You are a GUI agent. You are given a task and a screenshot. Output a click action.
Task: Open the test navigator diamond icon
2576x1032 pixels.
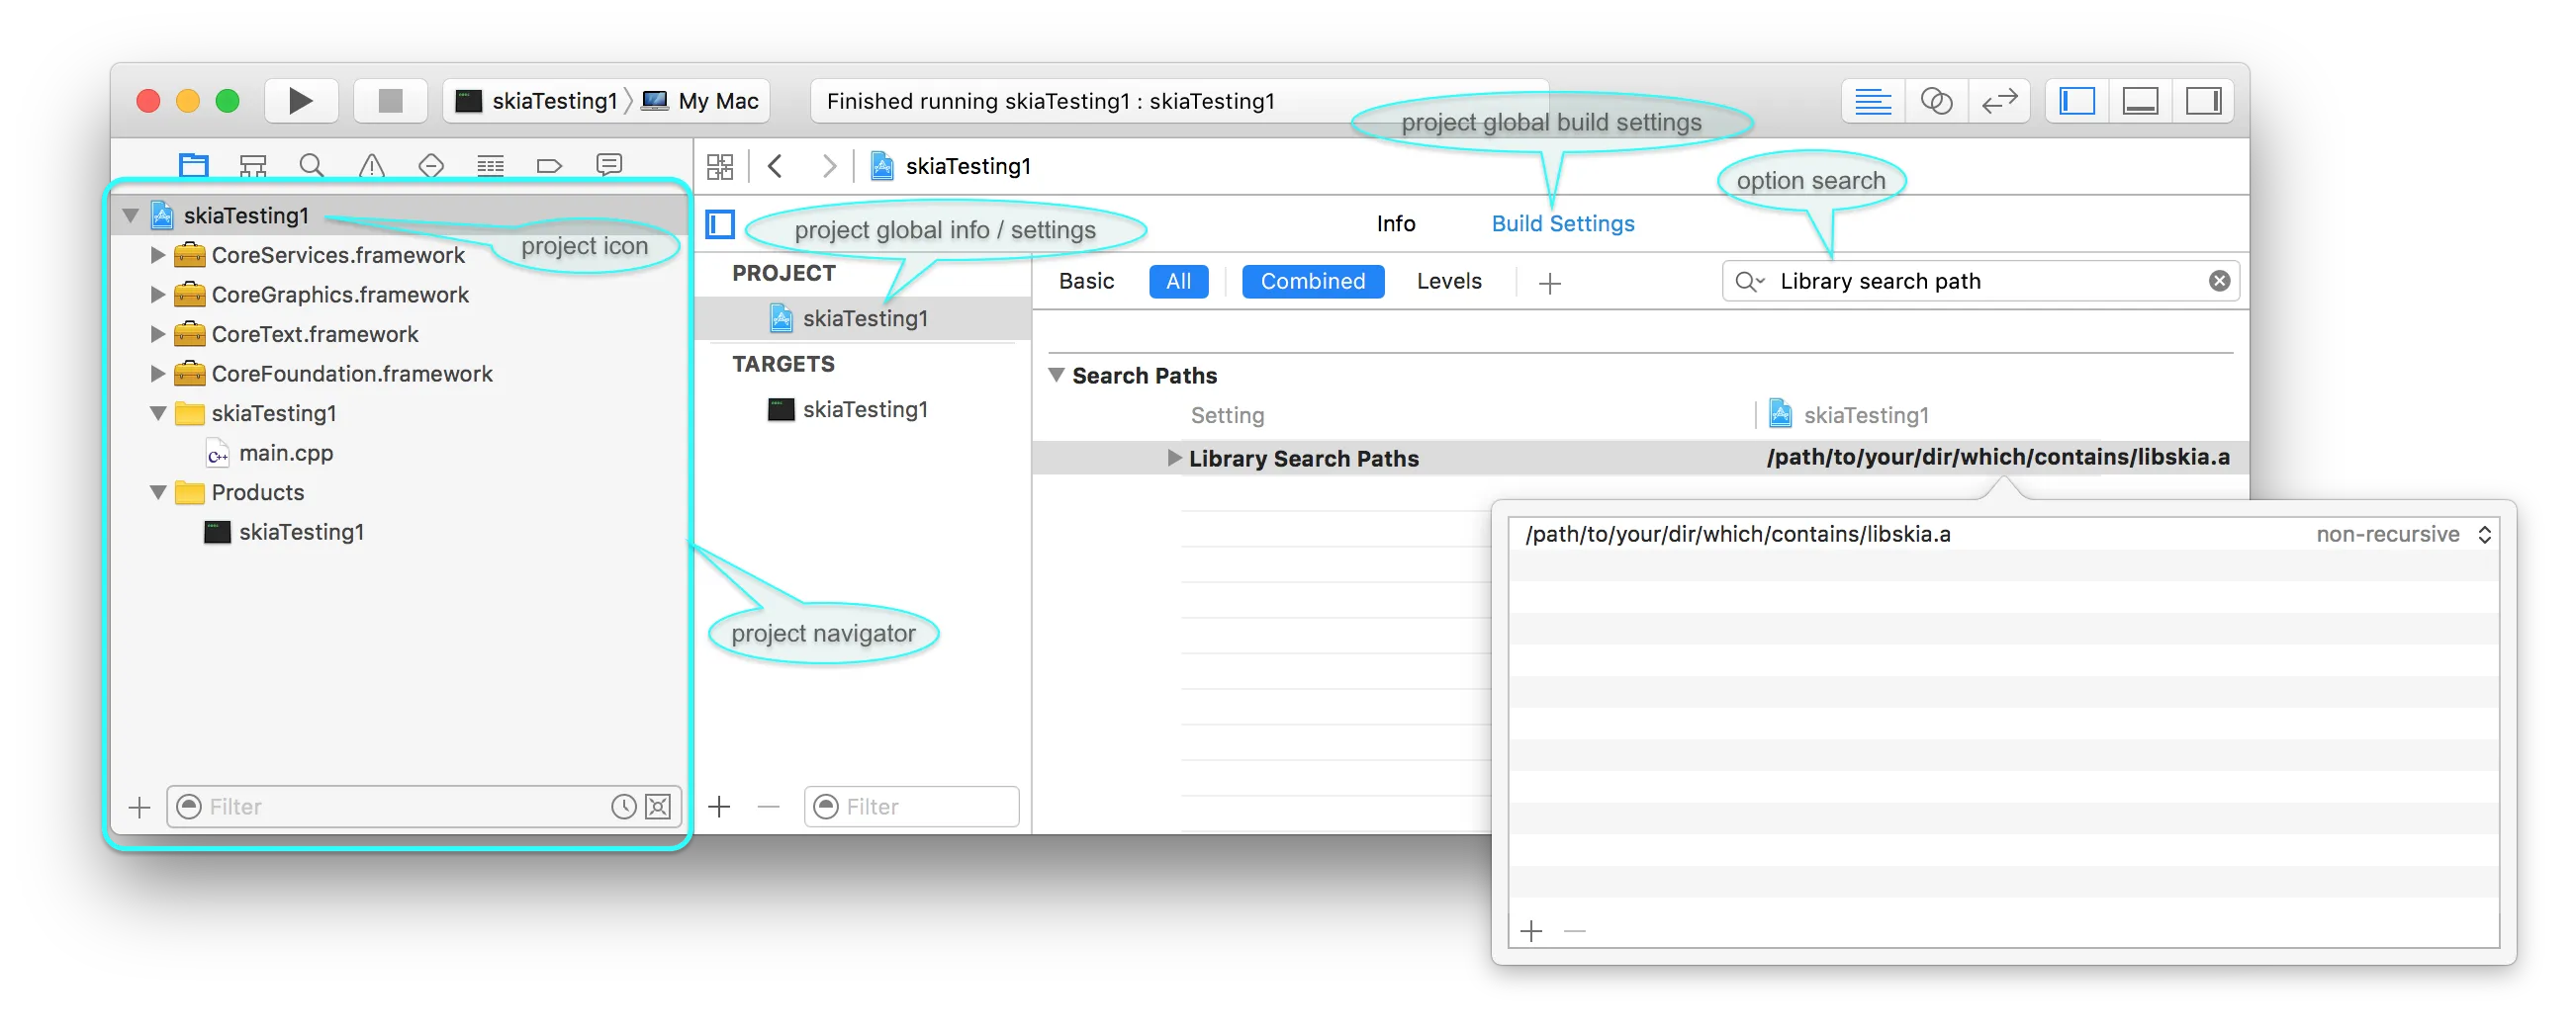431,165
